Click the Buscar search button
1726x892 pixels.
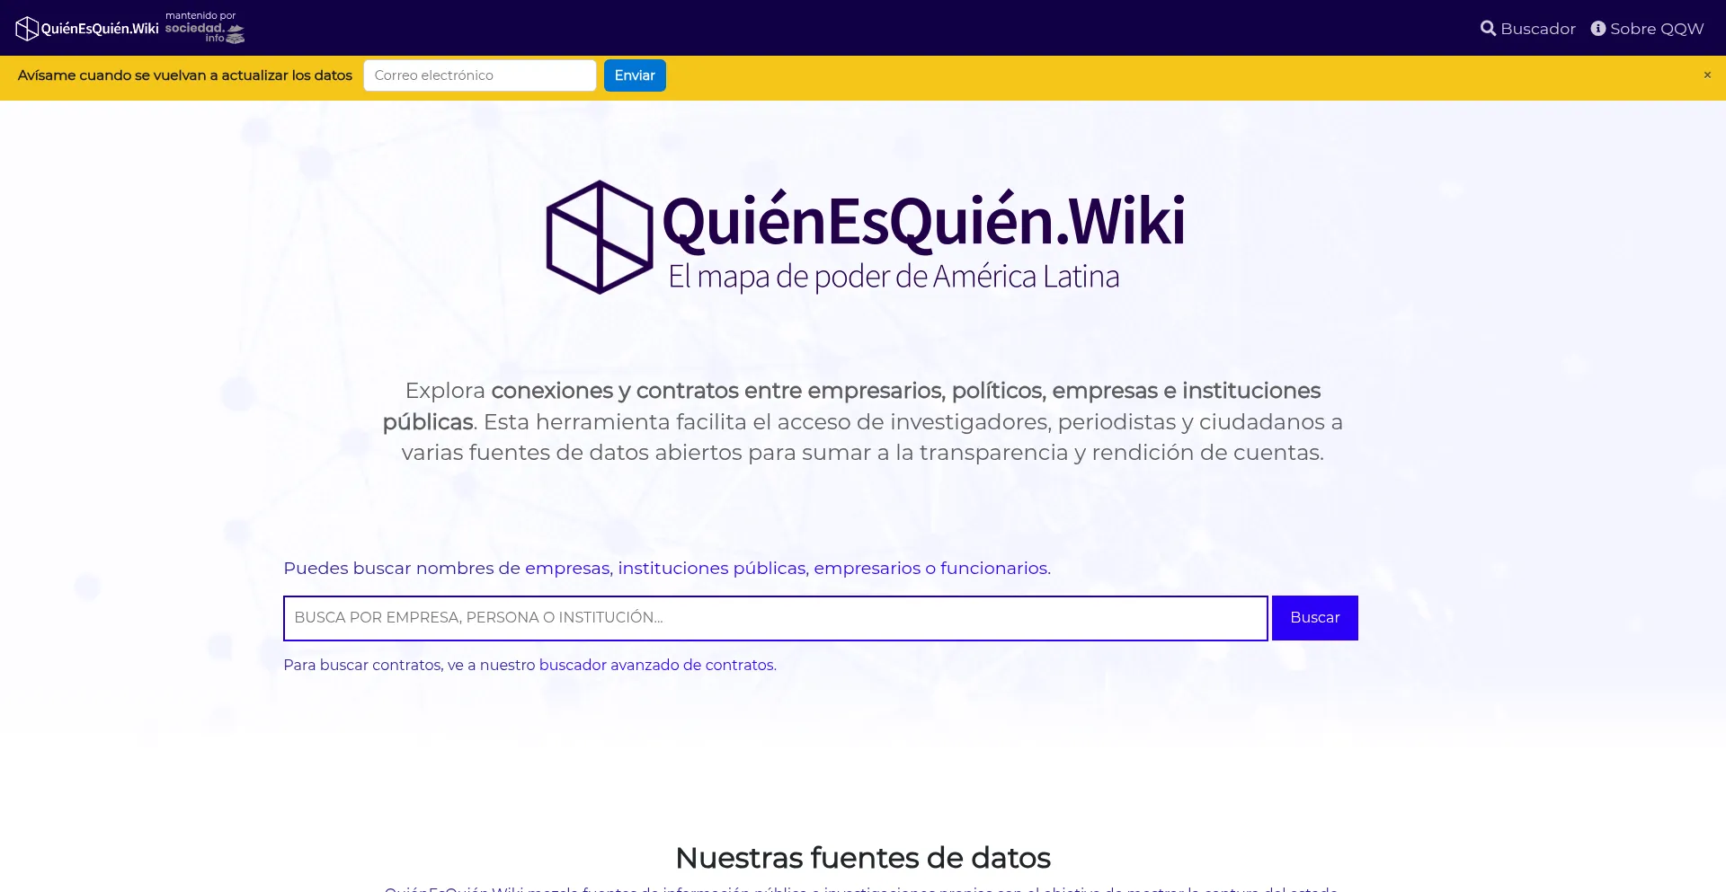tap(1314, 618)
